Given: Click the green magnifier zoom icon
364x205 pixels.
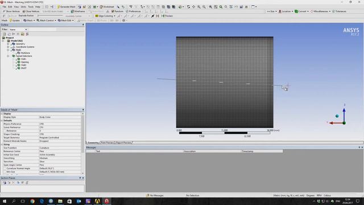Looking at the screenshot, I should coord(221,7).
